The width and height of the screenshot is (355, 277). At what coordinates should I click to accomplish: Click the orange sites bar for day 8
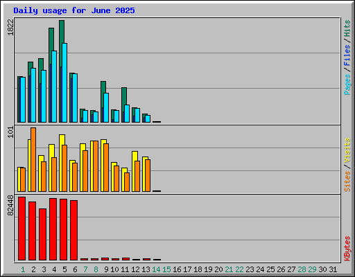pyautogui.click(x=96, y=166)
